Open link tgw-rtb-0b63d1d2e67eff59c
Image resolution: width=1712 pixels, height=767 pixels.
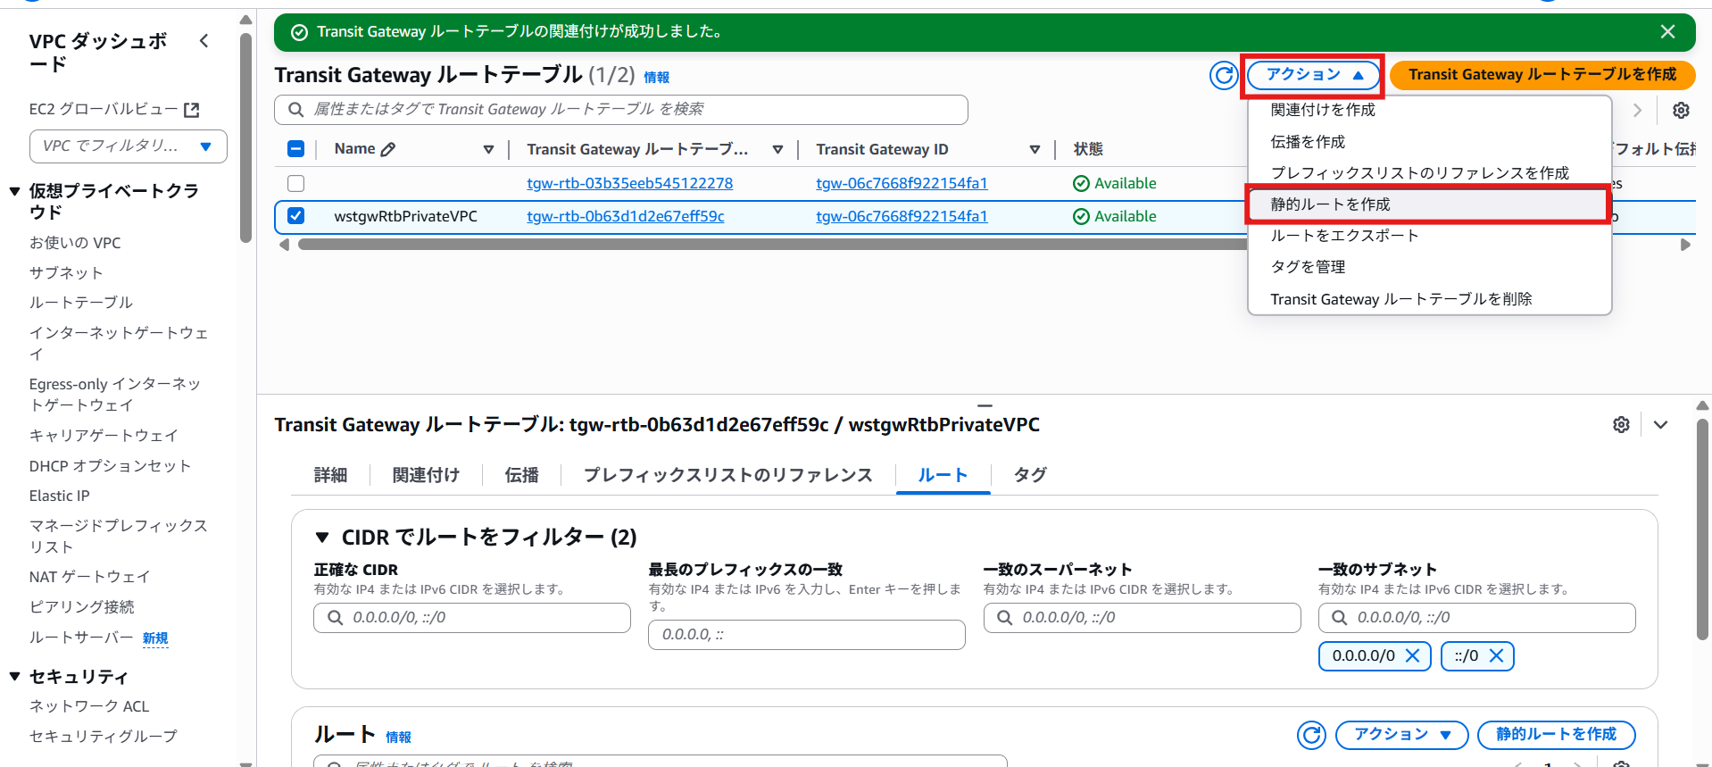(625, 216)
